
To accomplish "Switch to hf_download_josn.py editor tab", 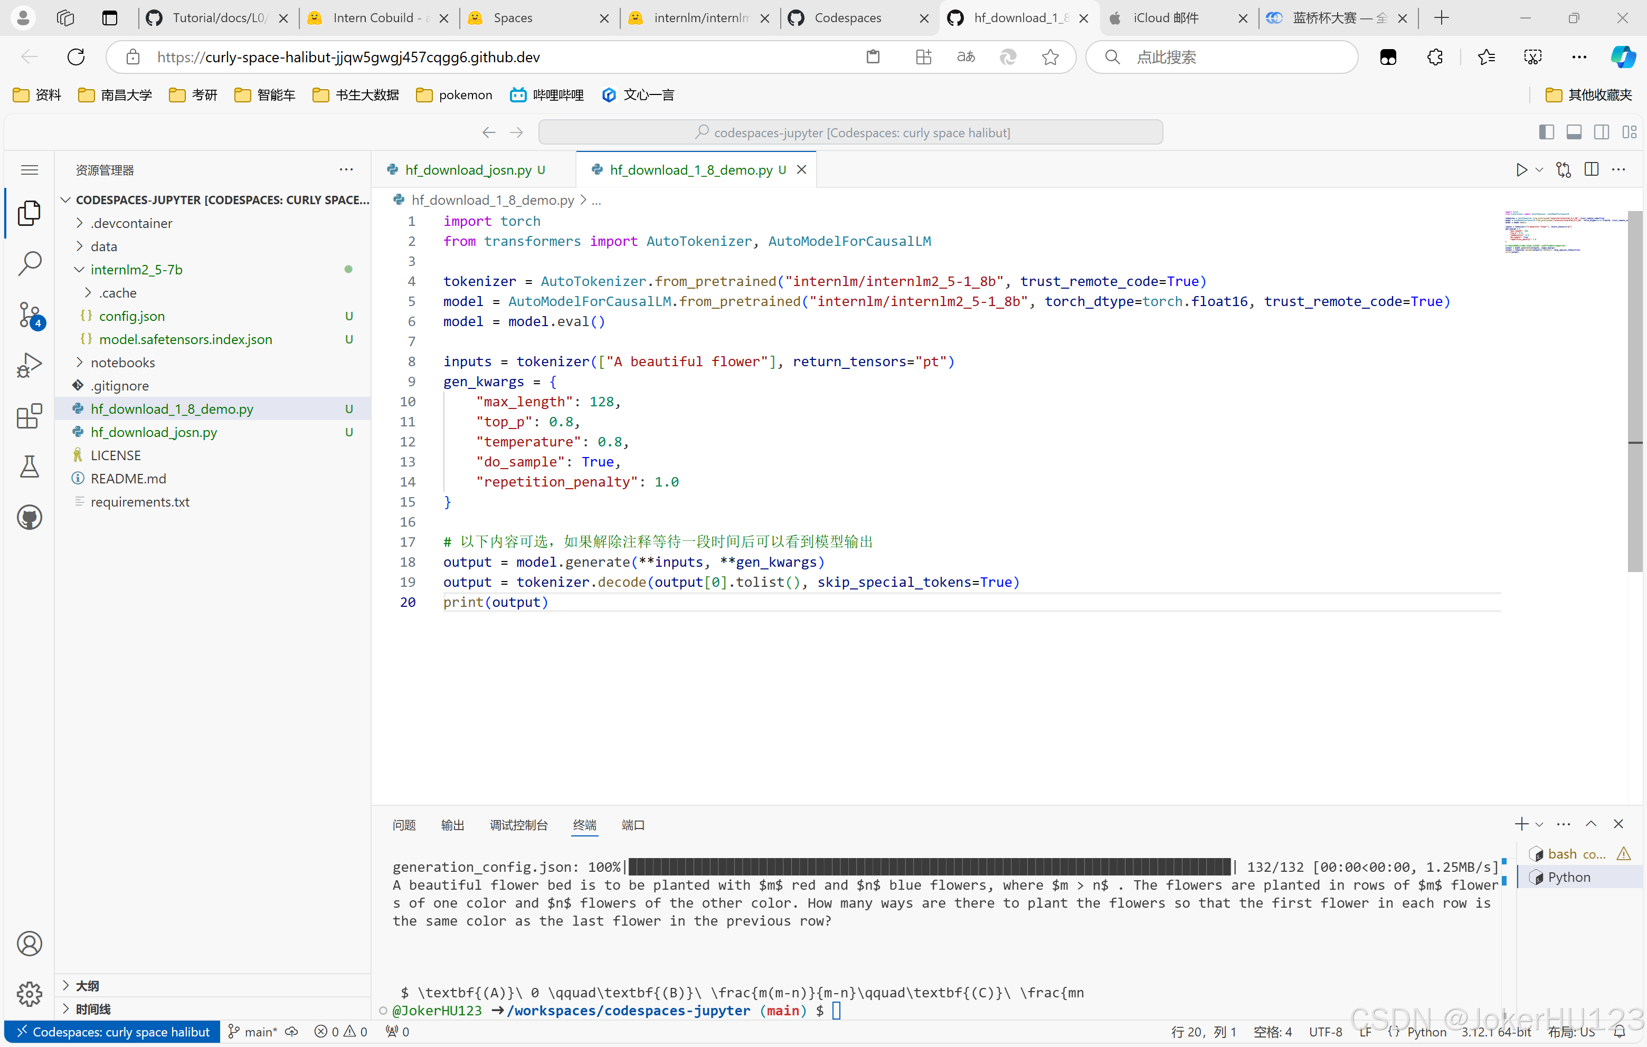I will pyautogui.click(x=469, y=169).
